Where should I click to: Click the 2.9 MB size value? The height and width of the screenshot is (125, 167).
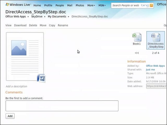150,78
